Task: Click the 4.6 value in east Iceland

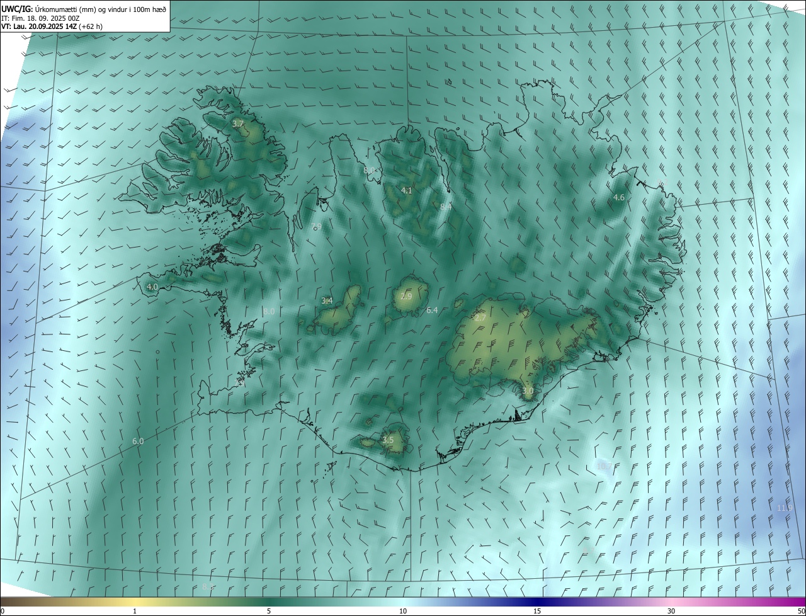Action: 619,197
